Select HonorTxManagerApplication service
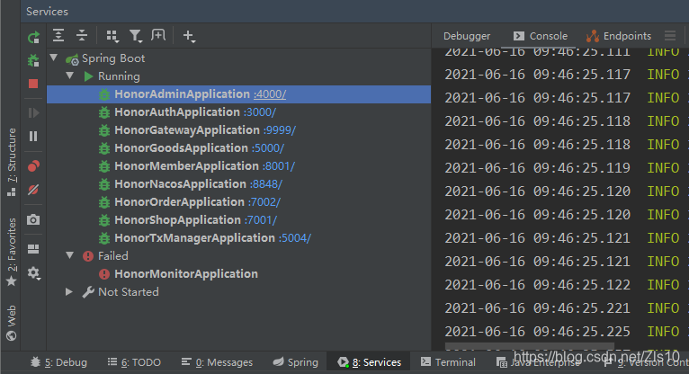The height and width of the screenshot is (374, 689). tap(194, 238)
